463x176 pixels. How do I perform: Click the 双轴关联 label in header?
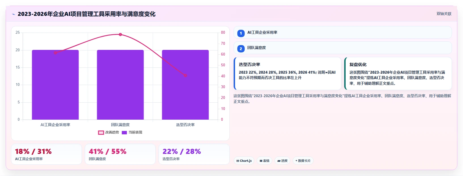444,14
